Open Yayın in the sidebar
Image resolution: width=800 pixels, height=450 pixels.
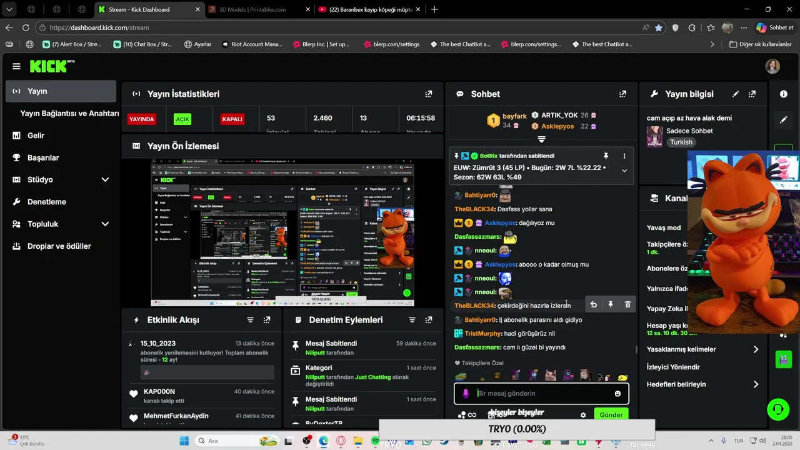click(61, 91)
